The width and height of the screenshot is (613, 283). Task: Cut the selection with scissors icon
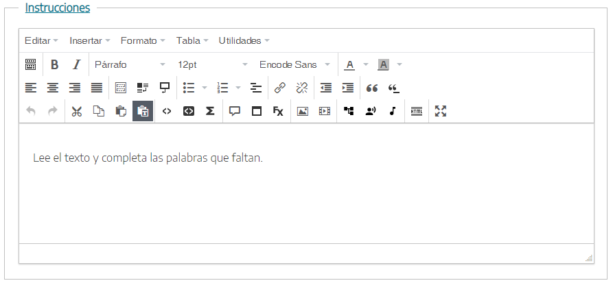77,111
